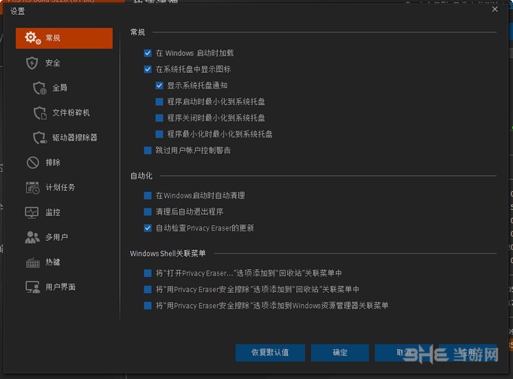Click the 确定 button
Viewport: 513px width, 379px height.
click(340, 352)
